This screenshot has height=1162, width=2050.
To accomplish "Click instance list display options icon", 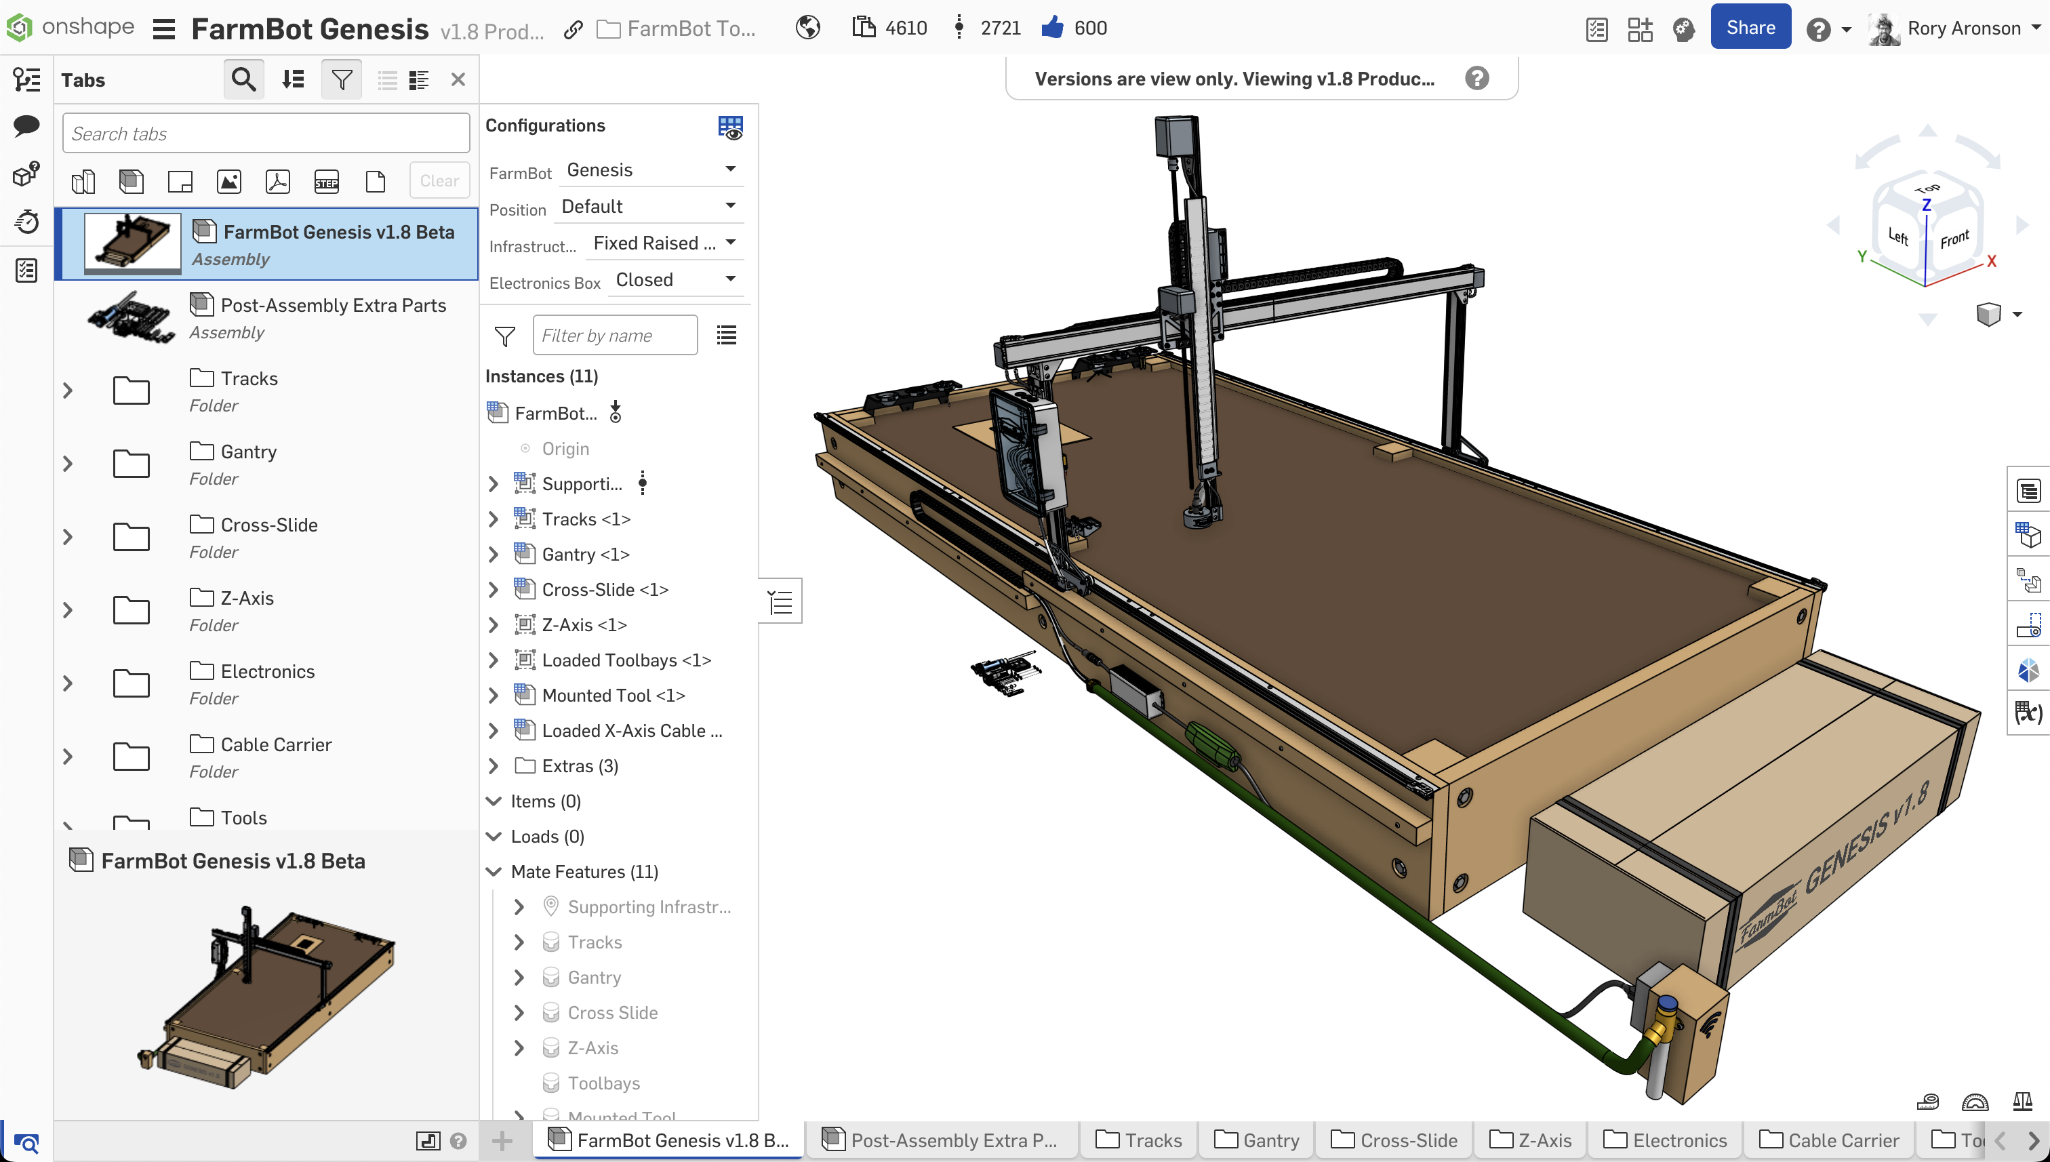I will tap(726, 335).
